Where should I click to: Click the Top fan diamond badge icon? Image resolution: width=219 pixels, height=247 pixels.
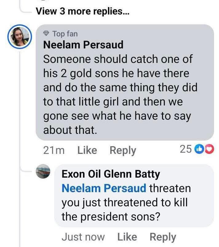point(46,33)
